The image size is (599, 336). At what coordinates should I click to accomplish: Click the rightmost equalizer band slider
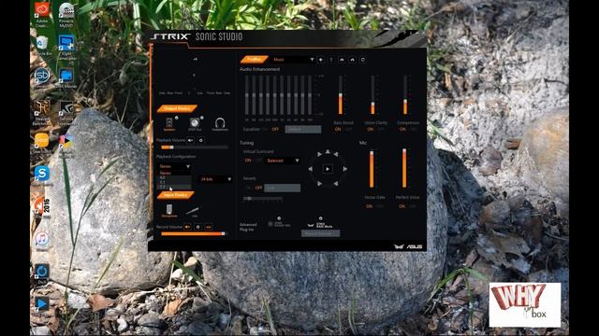click(x=310, y=95)
